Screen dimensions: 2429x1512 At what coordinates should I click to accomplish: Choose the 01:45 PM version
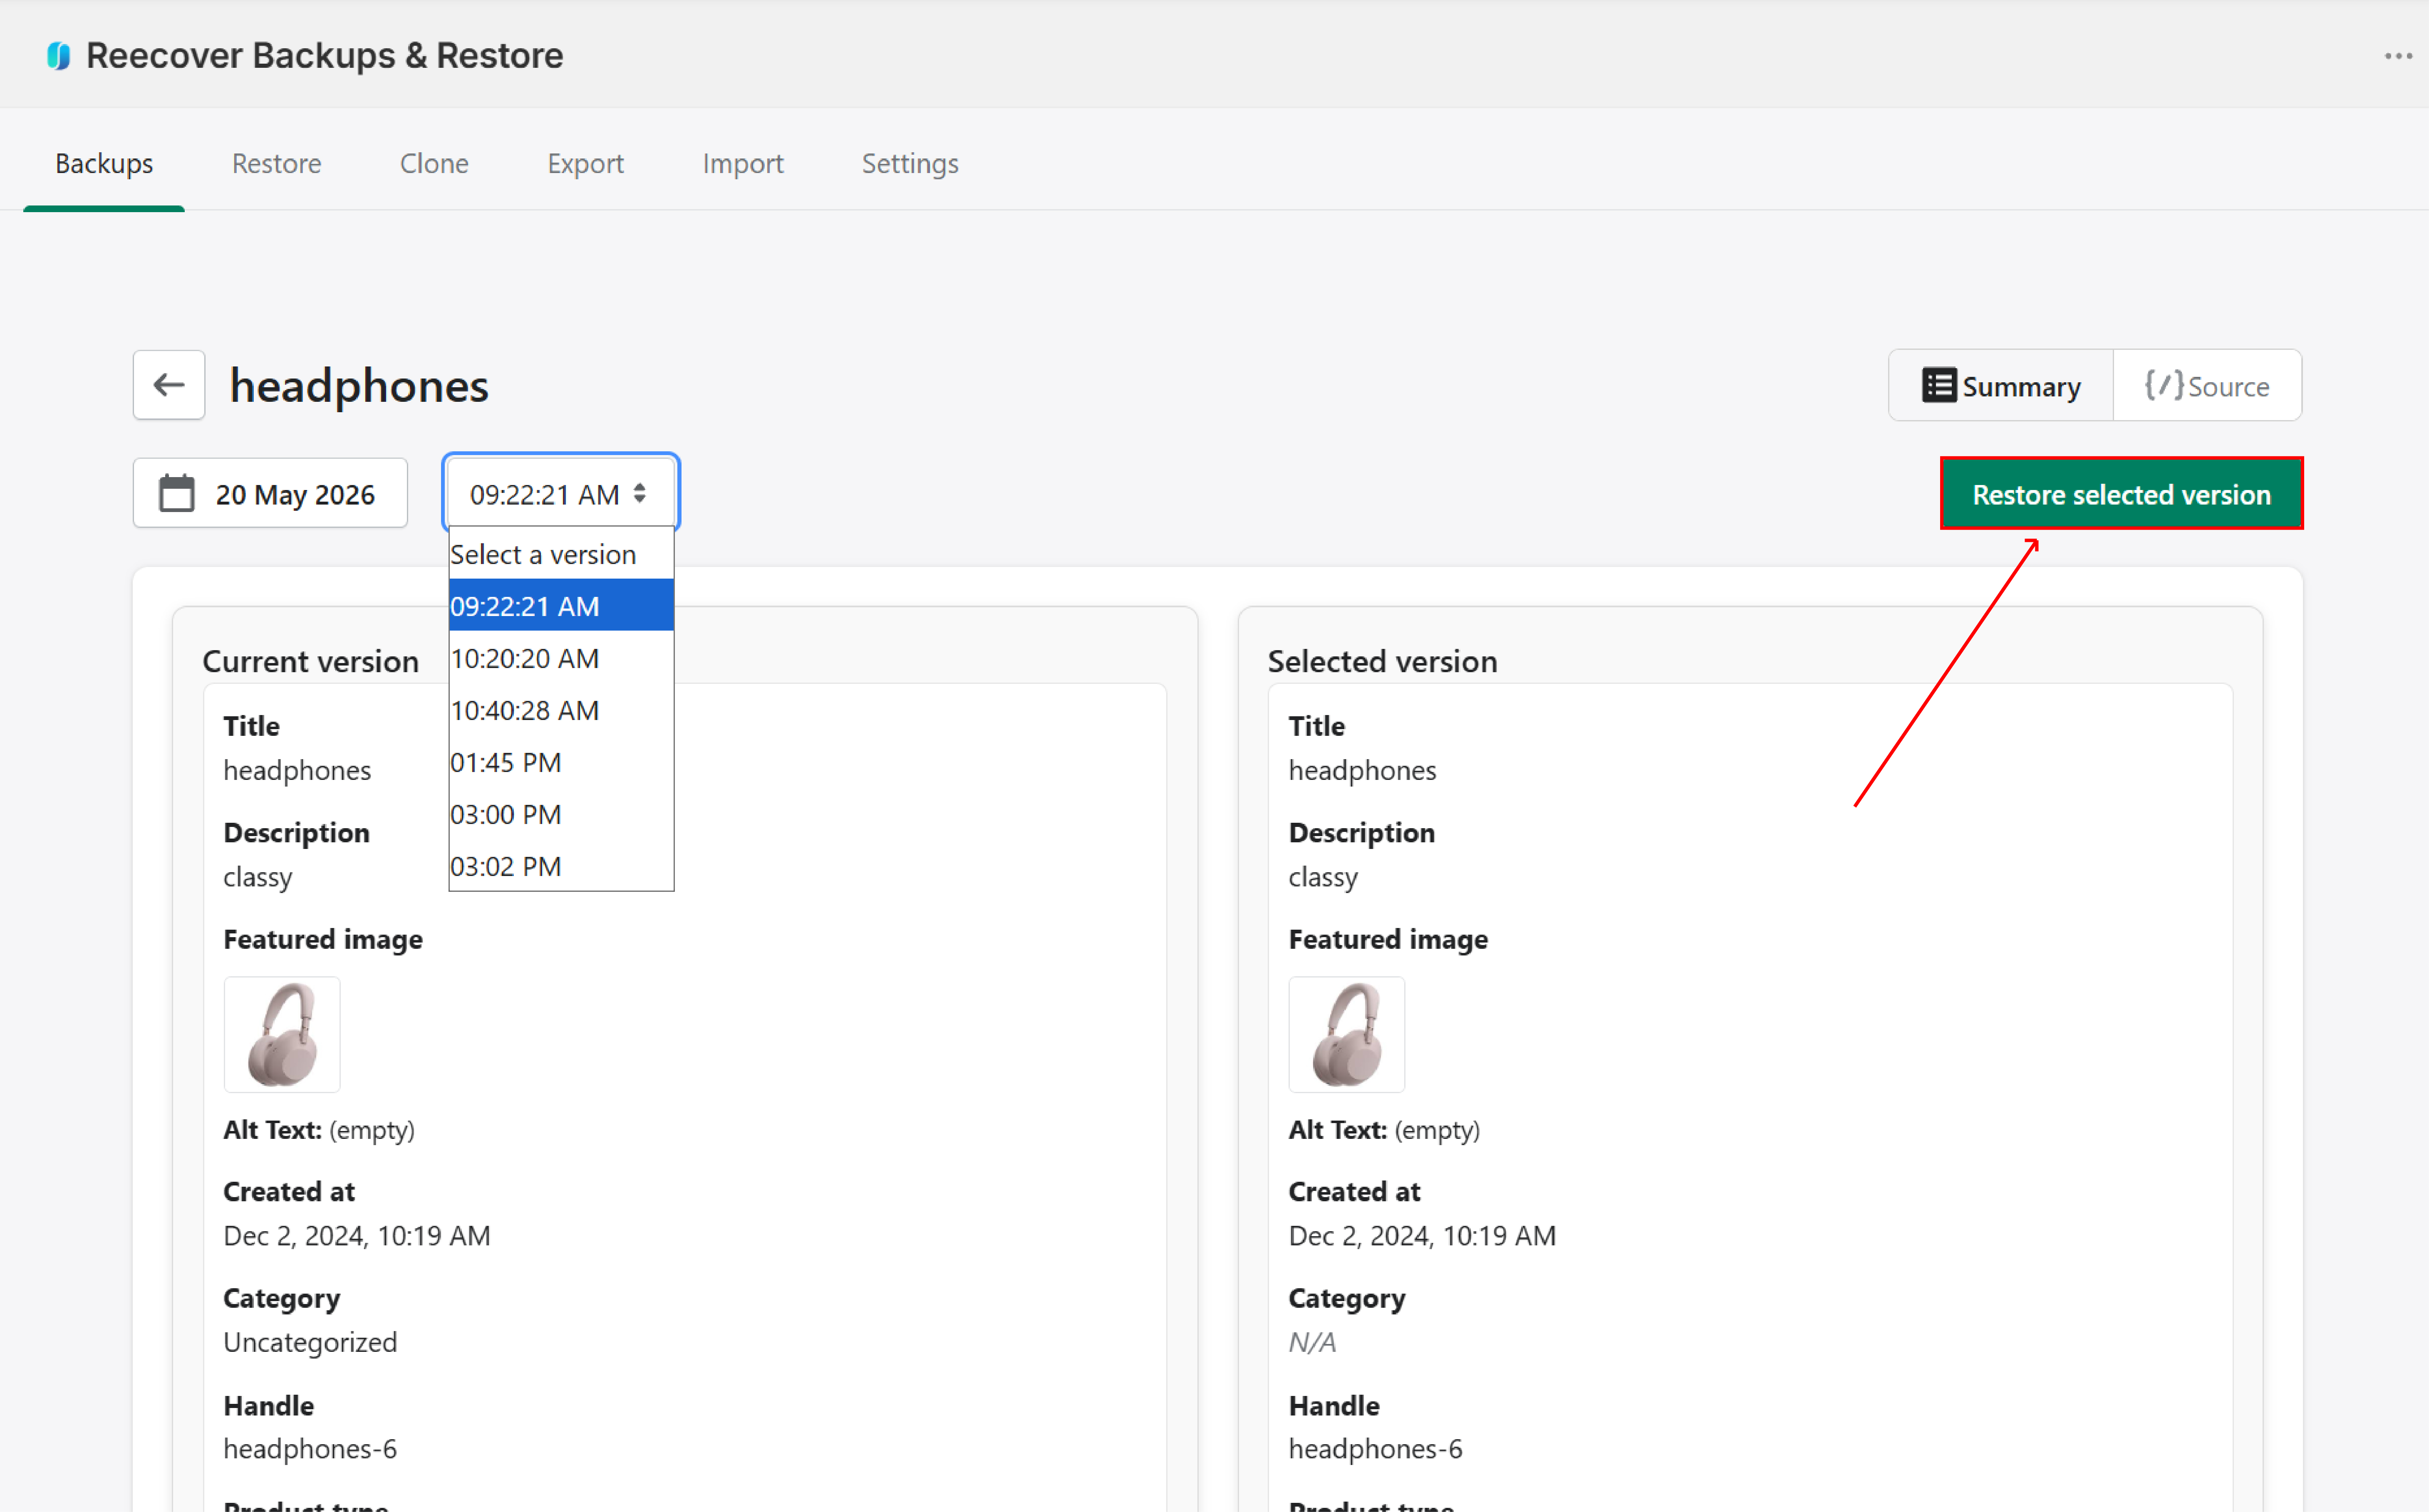(x=561, y=762)
